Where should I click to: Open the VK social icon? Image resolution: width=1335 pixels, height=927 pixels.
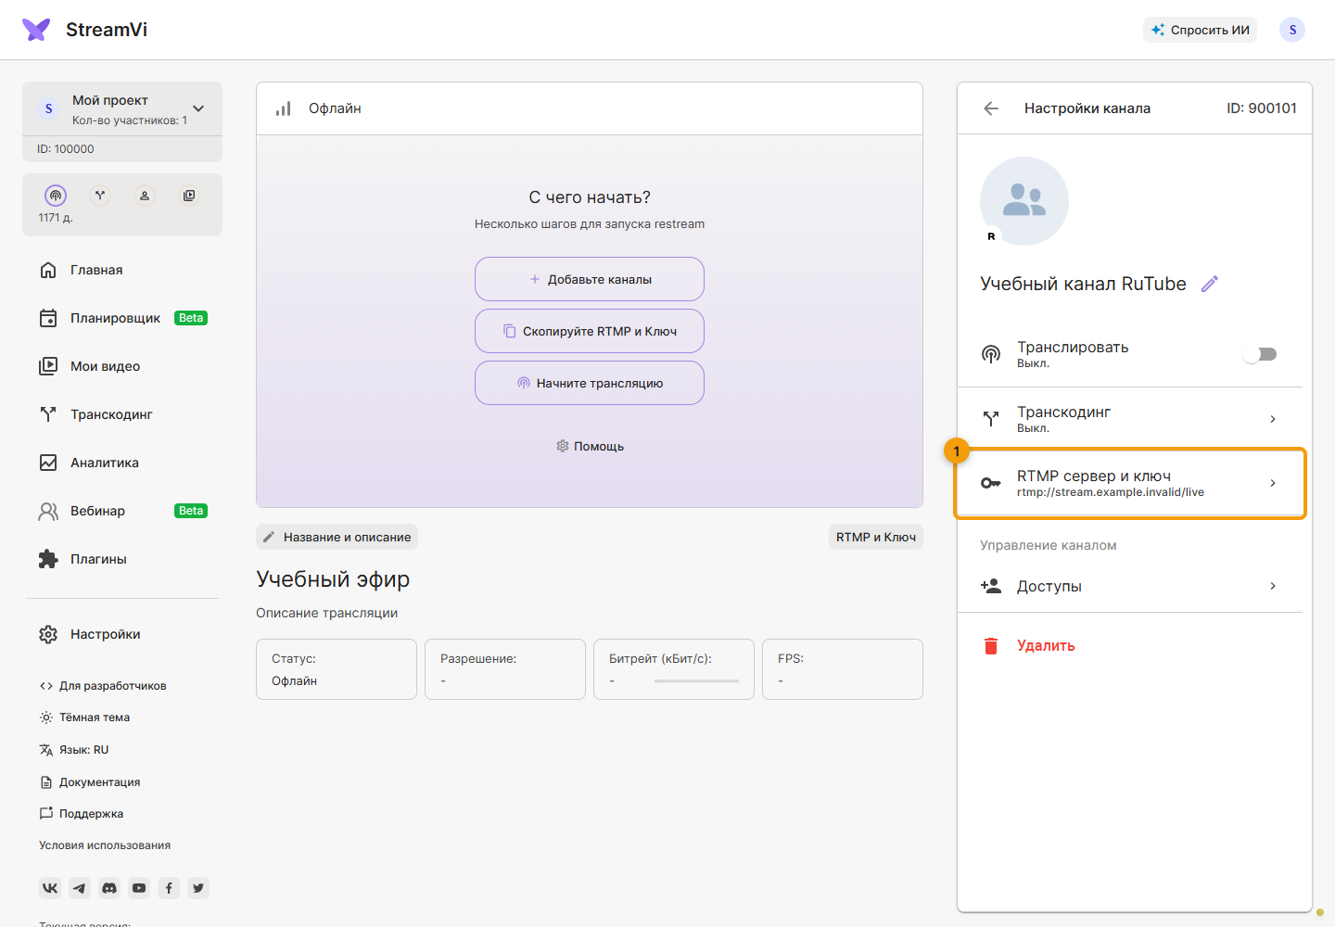(50, 888)
